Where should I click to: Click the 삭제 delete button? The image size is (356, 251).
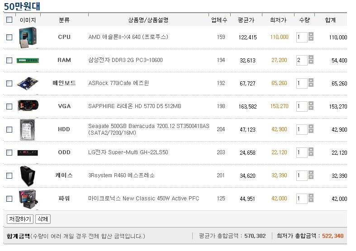click(x=43, y=219)
